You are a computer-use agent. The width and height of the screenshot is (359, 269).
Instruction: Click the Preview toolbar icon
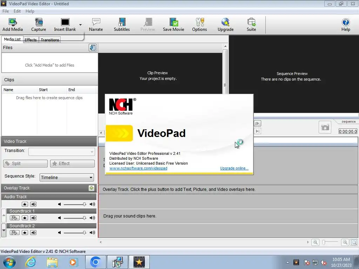148,25
